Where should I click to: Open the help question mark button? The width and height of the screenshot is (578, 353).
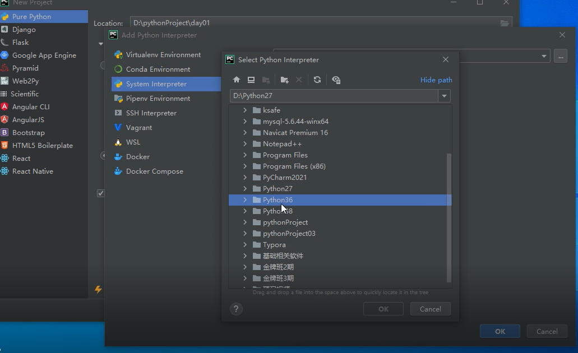[x=236, y=309]
